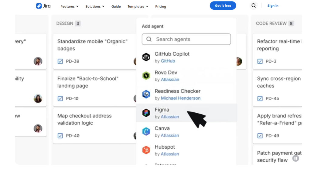Open the GitHub author link
The image size is (311, 171).
168,61
